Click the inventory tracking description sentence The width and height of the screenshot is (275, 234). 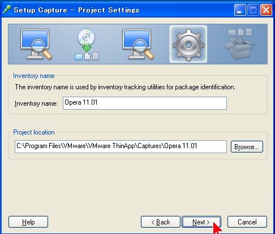(125, 87)
